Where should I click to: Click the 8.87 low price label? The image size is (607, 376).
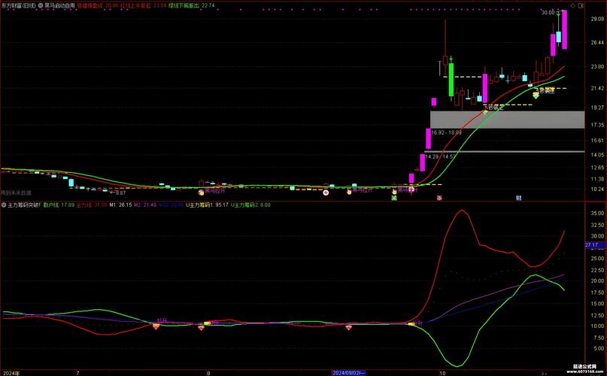(118, 193)
